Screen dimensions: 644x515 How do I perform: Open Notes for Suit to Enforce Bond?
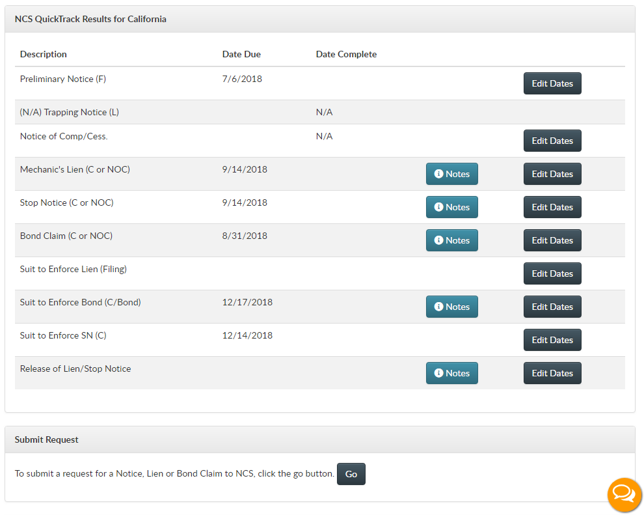coord(452,307)
